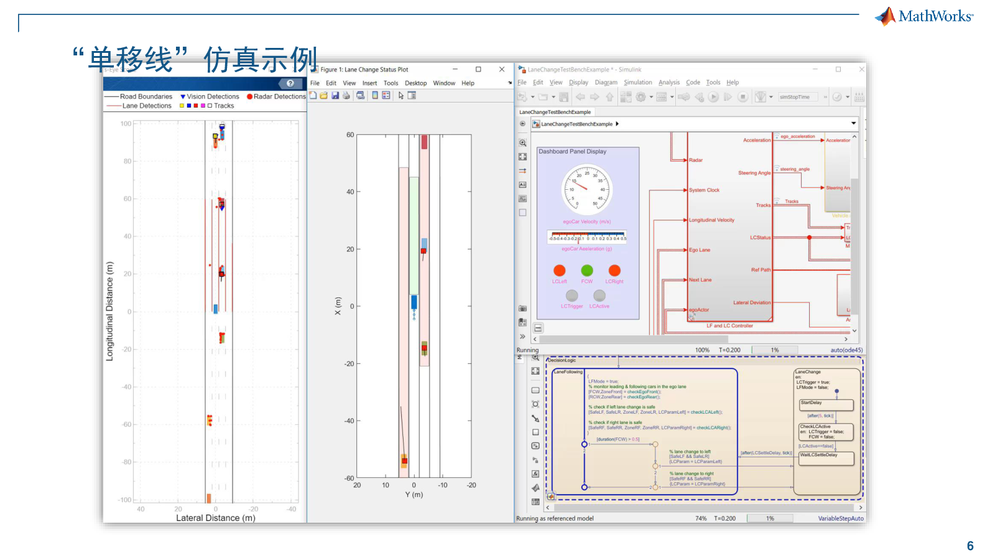Expand toolbar overflow chevron after simStopTime
The height and width of the screenshot is (560, 995).
pyautogui.click(x=825, y=97)
